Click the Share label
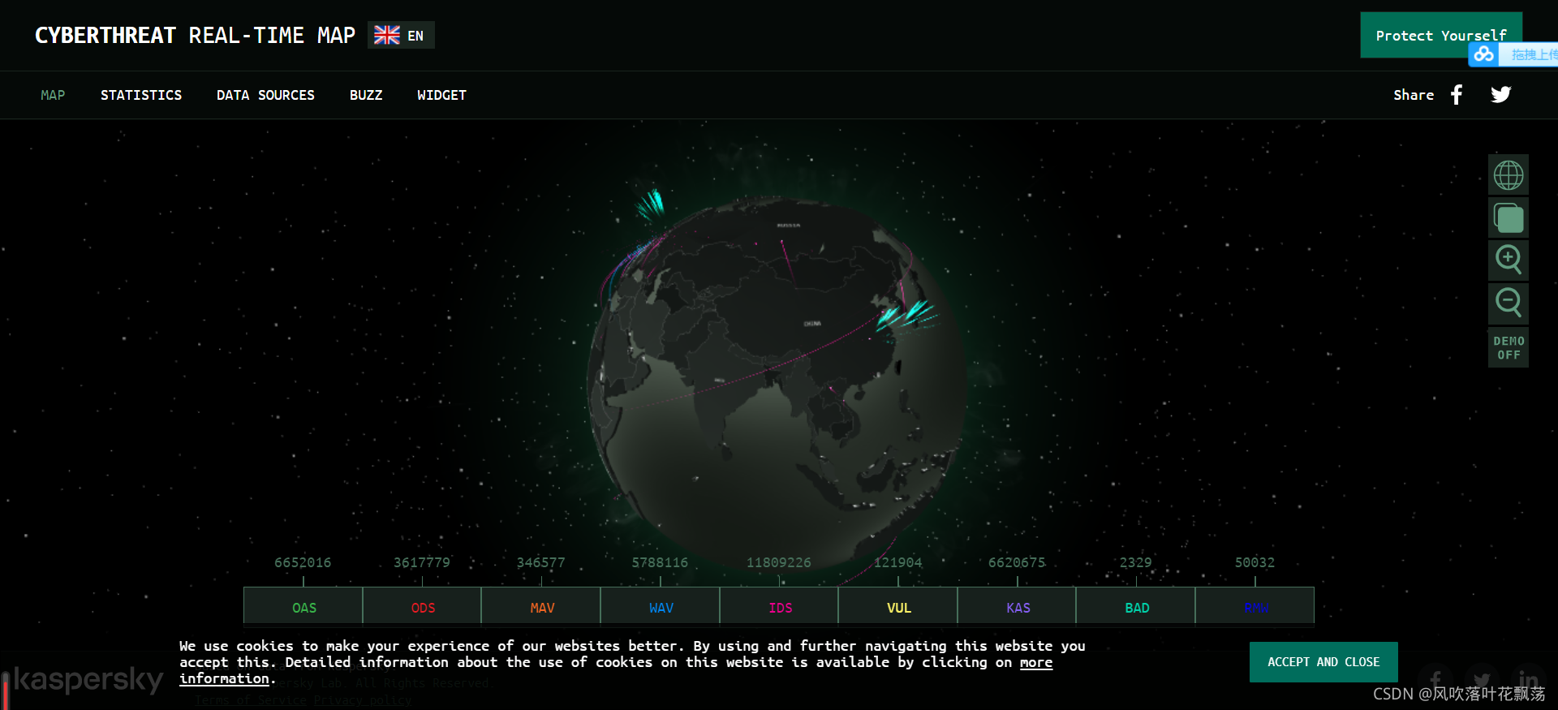The image size is (1558, 710). (1414, 95)
